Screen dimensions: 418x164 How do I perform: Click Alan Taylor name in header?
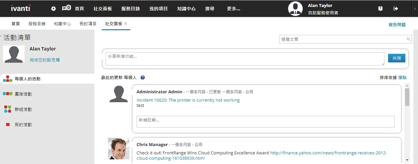[320, 5]
